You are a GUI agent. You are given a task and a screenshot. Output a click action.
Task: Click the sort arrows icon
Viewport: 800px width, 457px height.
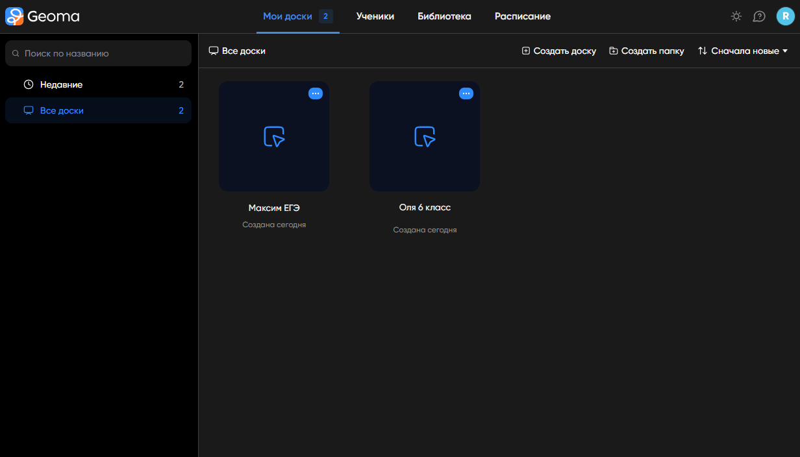[x=702, y=51]
